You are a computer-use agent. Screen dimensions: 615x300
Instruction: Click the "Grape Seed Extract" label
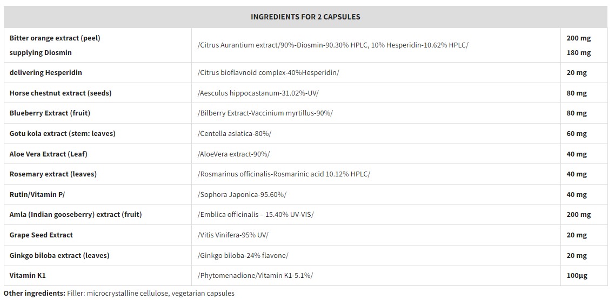(41, 235)
